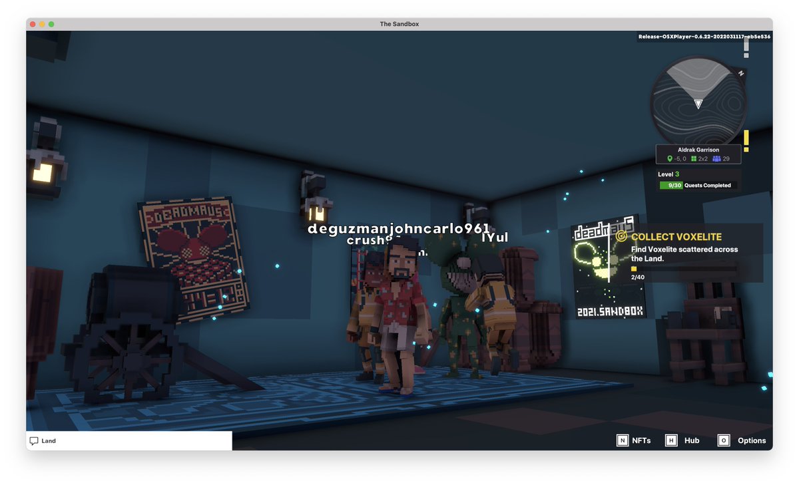This screenshot has height=485, width=799.
Task: Click the yellow minimize window button
Action: click(42, 24)
